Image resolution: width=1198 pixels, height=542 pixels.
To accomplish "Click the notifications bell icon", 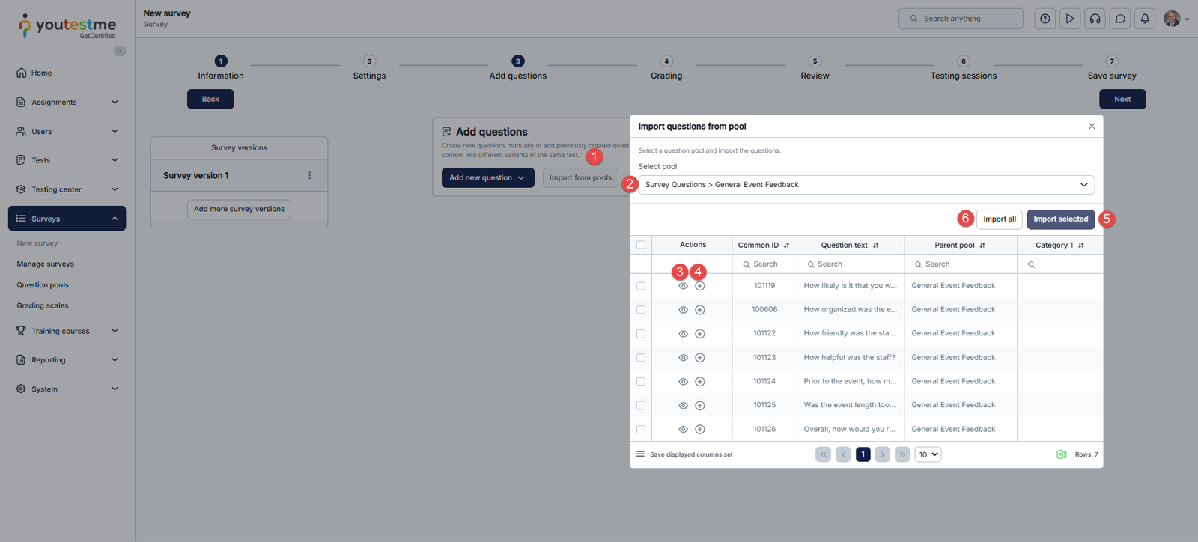I will pyautogui.click(x=1145, y=19).
